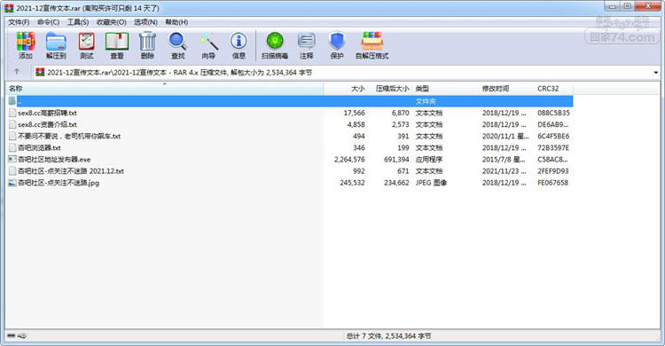Screen dimensions: 665x346
Task: Click size value 2,264,576
Action: pyautogui.click(x=349, y=159)
